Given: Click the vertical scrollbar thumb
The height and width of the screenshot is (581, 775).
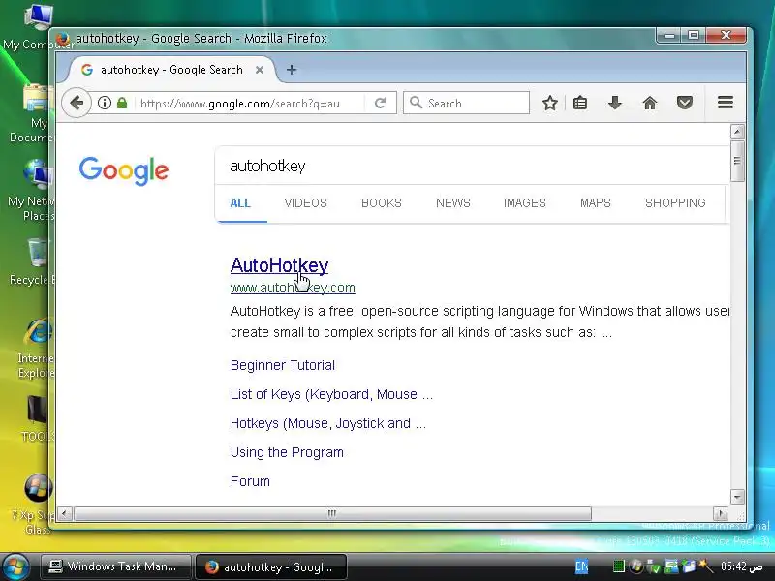Looking at the screenshot, I should coord(737,161).
